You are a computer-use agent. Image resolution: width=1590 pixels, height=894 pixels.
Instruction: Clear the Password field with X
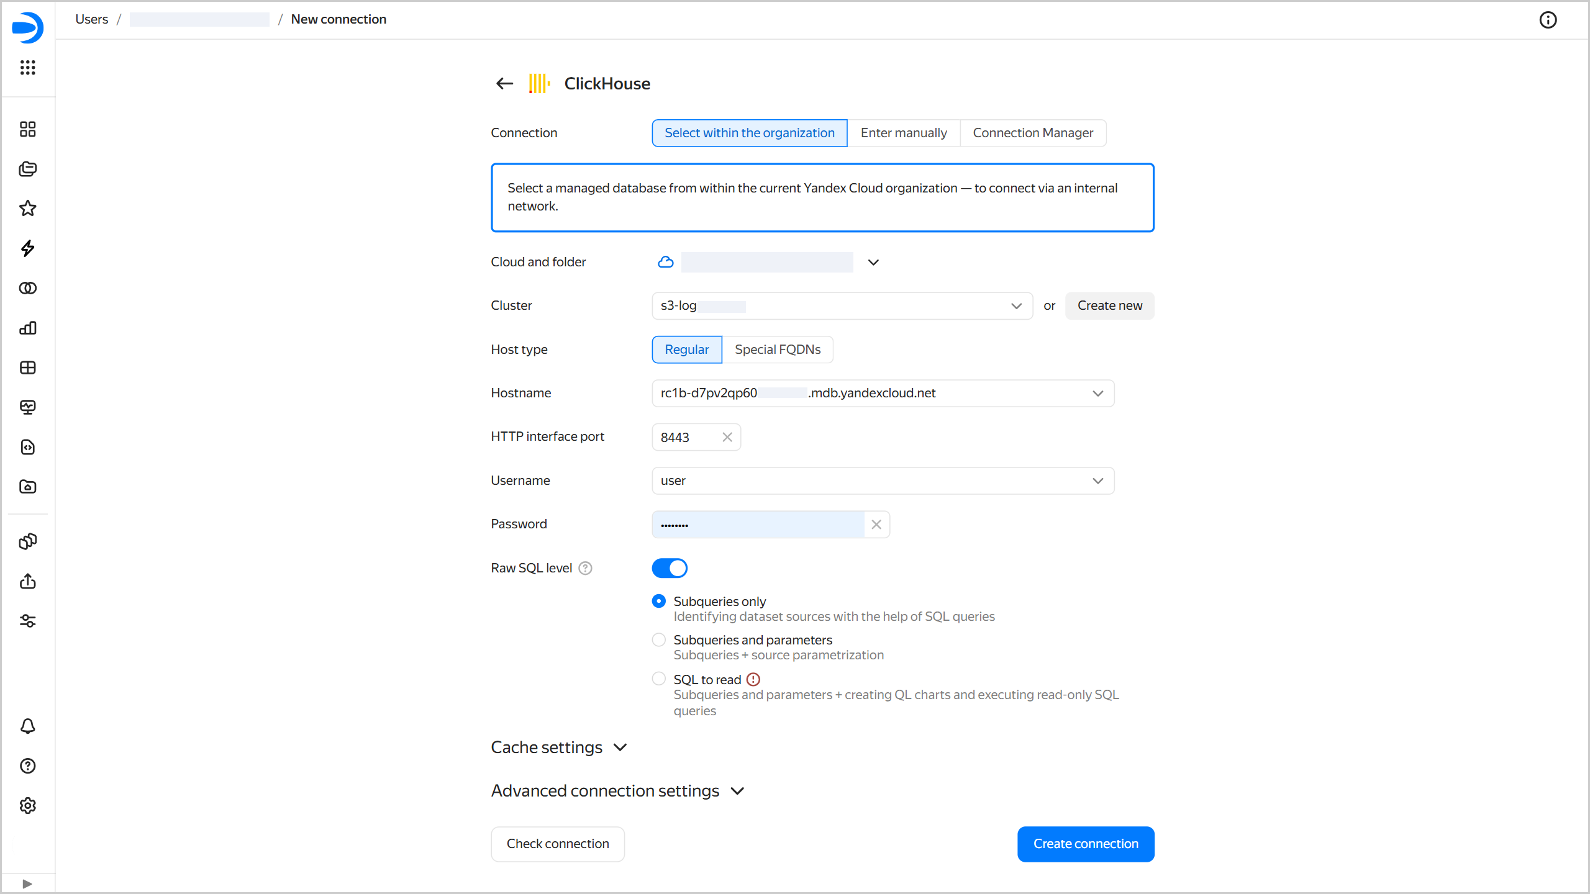click(876, 525)
